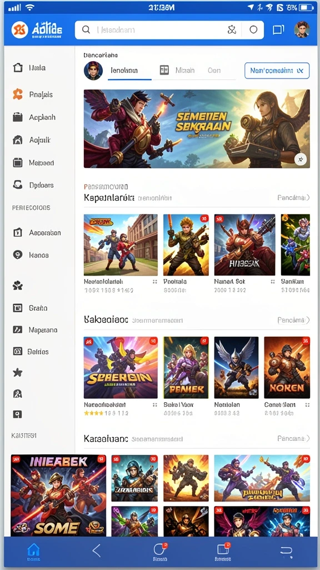Switch to the 'Mnain' tab
This screenshot has height=570, width=320.
185,71
